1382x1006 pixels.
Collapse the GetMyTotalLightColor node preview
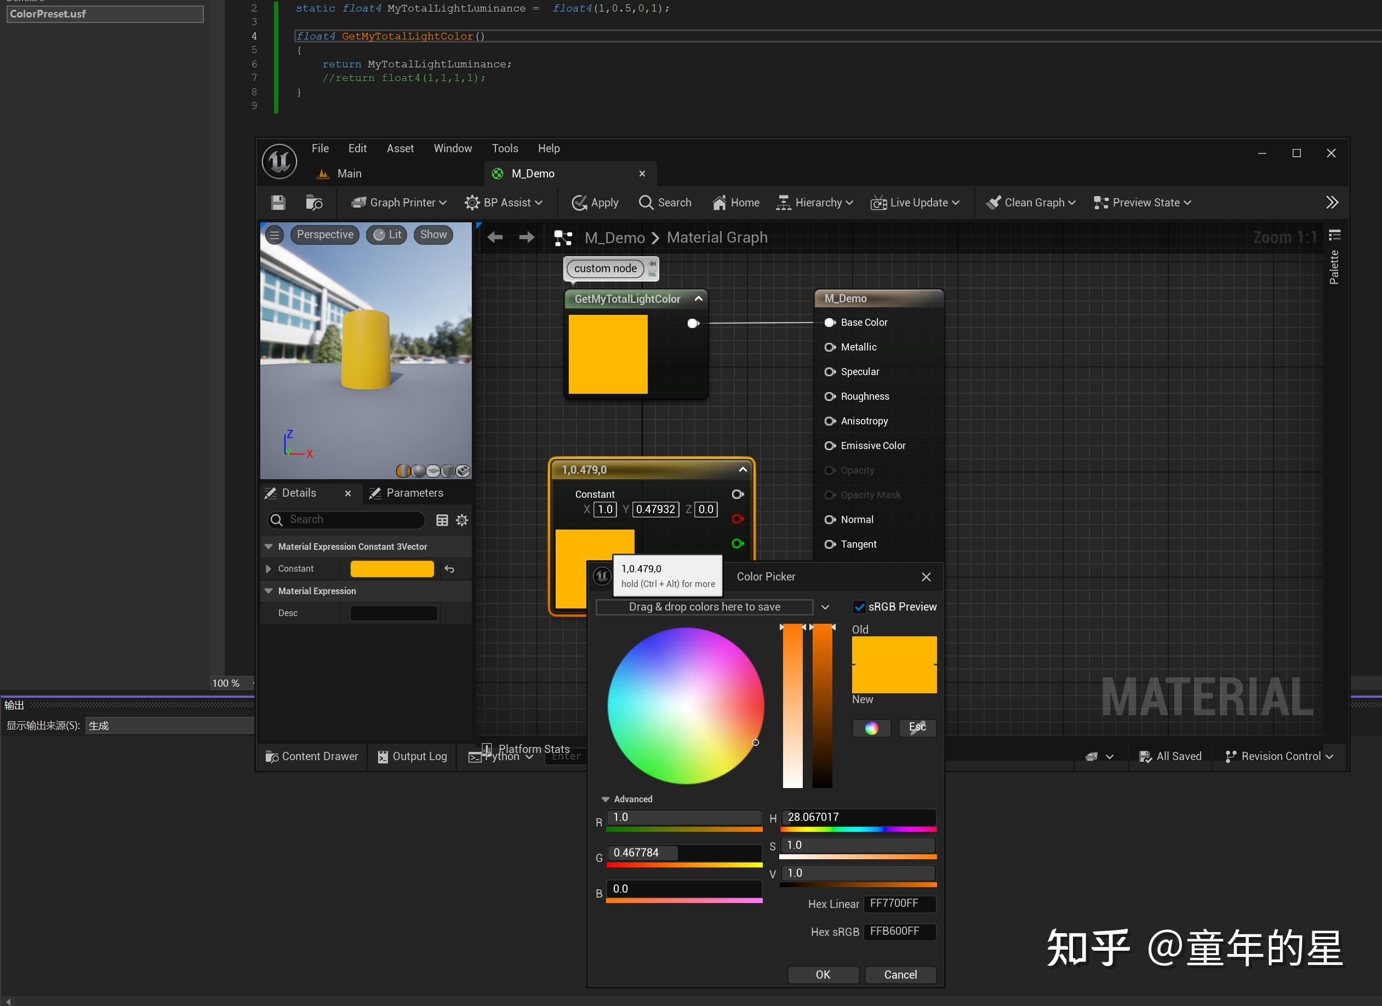tap(698, 298)
